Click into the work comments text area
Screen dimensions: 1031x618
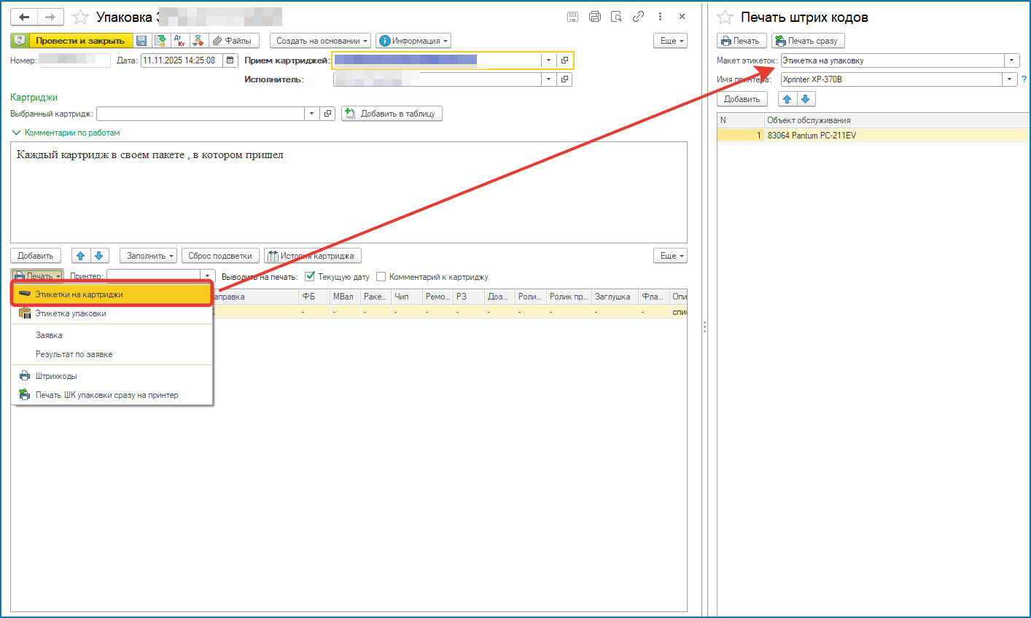click(x=349, y=192)
